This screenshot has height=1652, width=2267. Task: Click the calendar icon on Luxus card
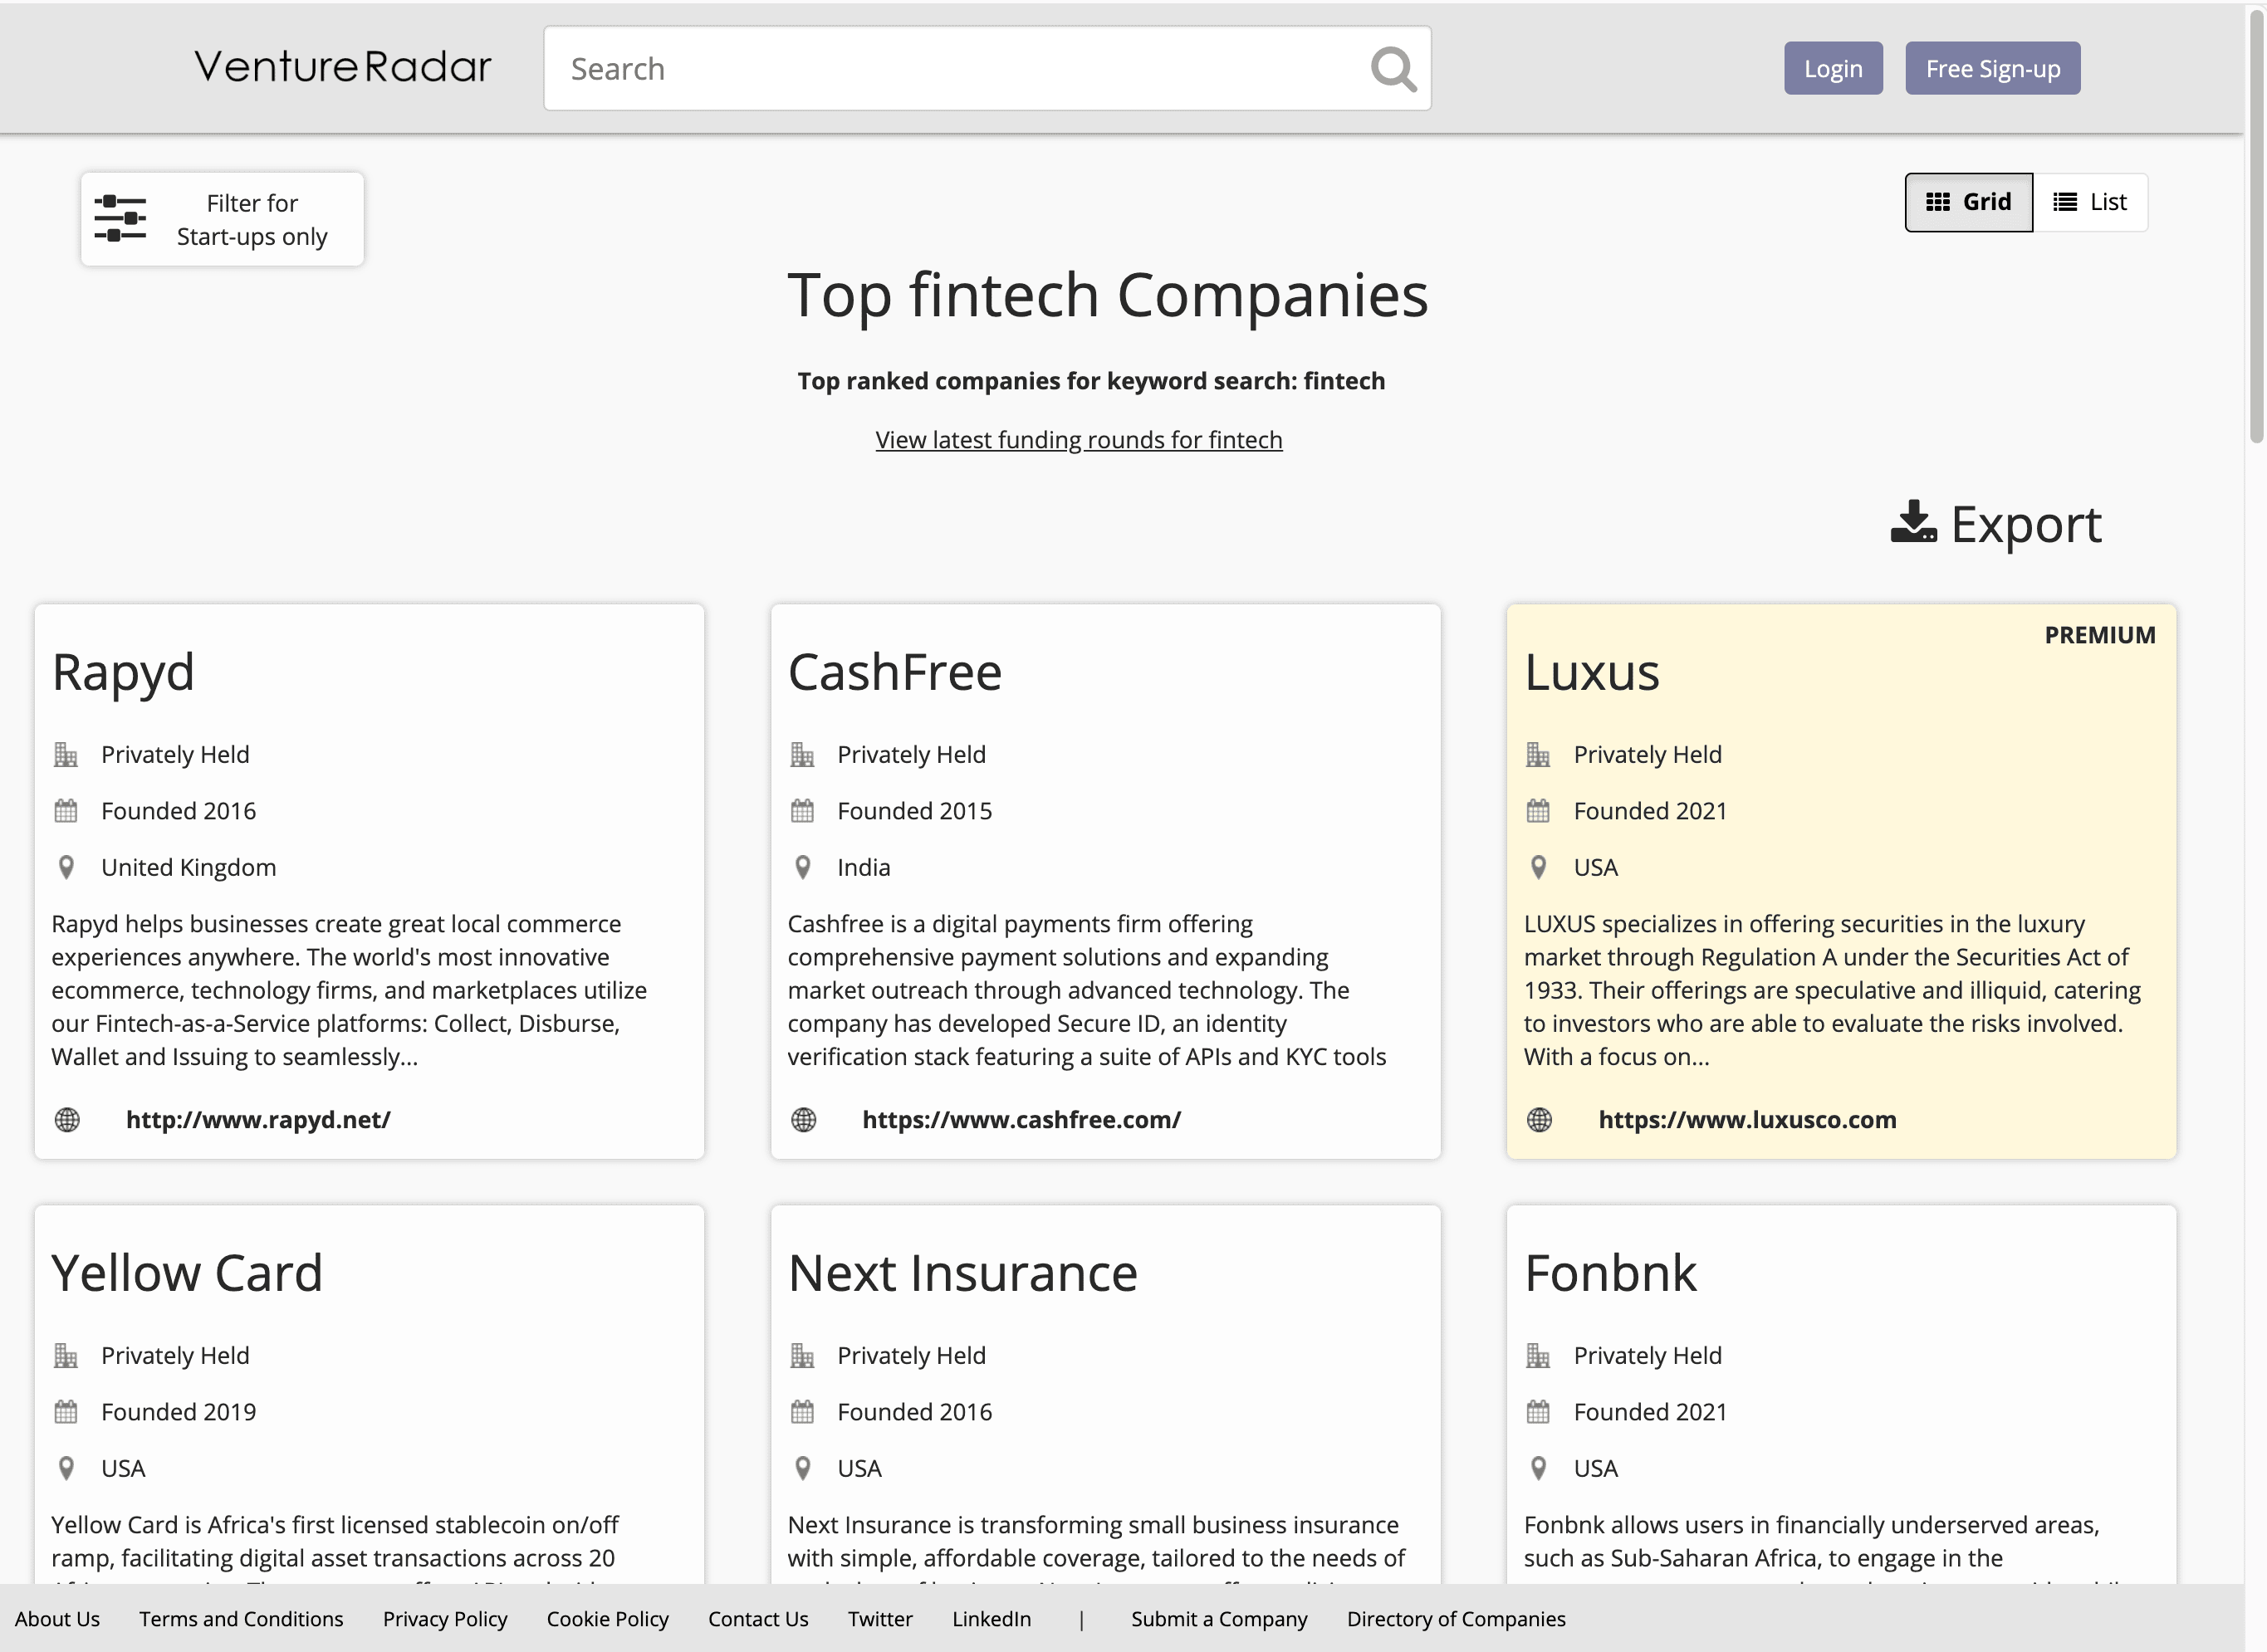click(1539, 811)
